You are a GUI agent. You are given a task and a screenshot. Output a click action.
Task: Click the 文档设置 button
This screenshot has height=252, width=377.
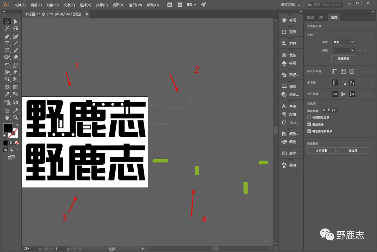pyautogui.click(x=321, y=150)
